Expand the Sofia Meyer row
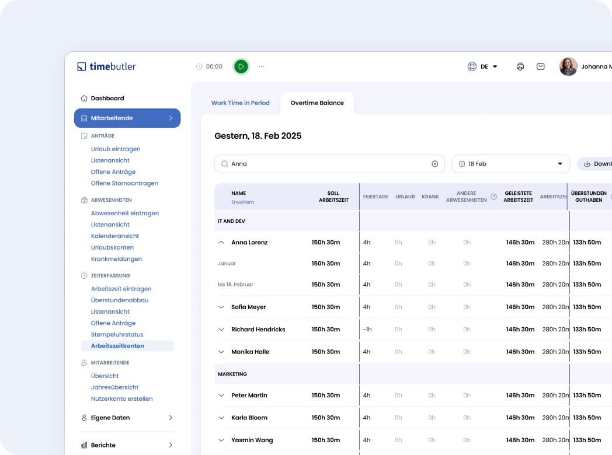The image size is (612, 455). pos(221,307)
